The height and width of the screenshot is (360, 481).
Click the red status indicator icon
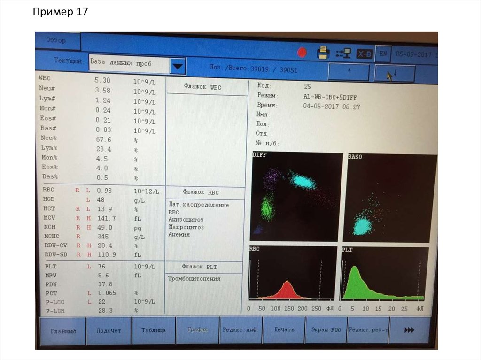coord(302,53)
